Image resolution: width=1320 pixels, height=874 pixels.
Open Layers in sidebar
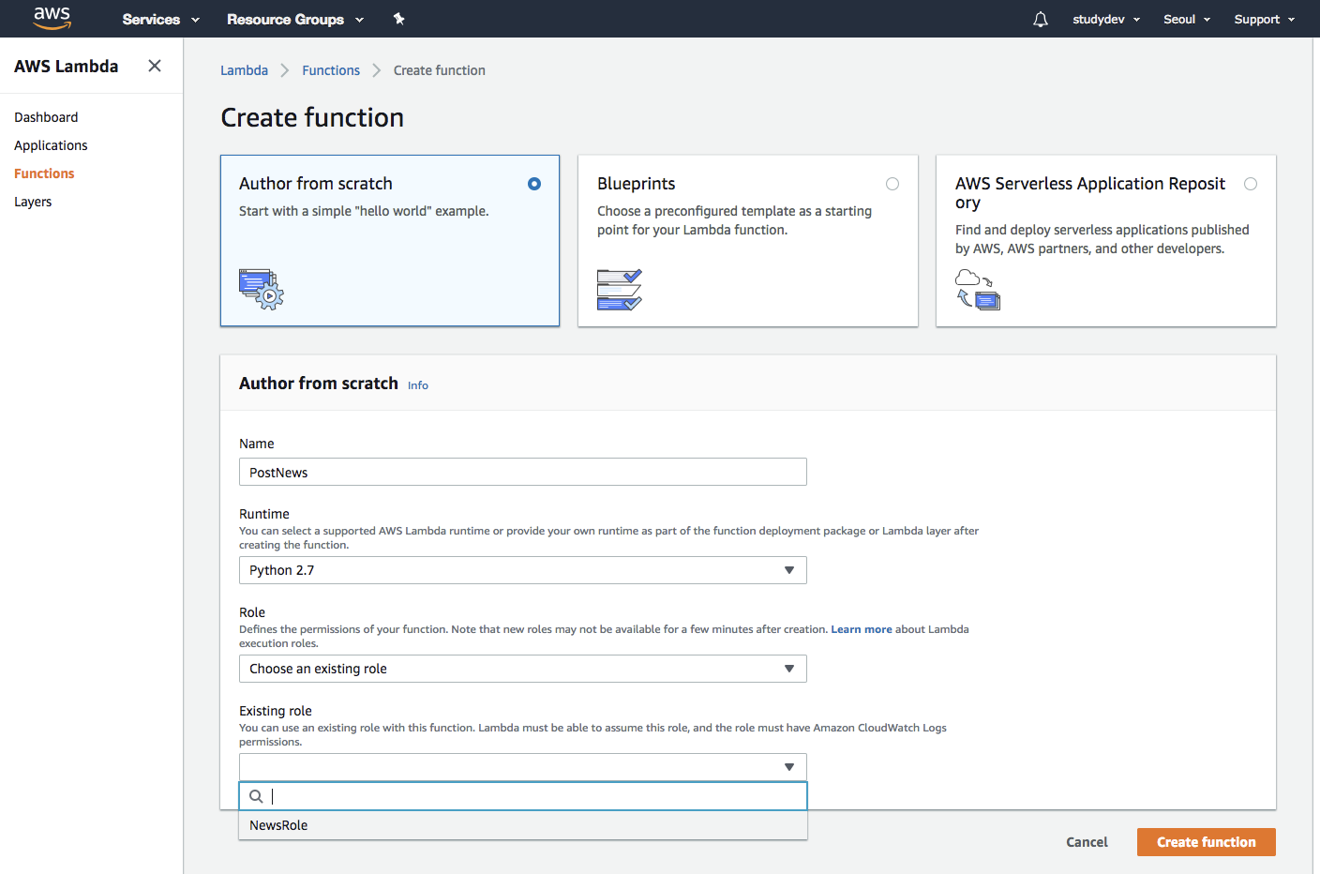click(x=33, y=202)
